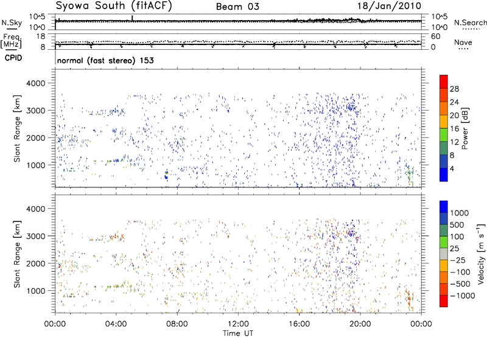Viewport: 487px width, 337px height.
Task: Click the plot title 'Syowa South (fitACF)'
Action: pyautogui.click(x=114, y=5)
